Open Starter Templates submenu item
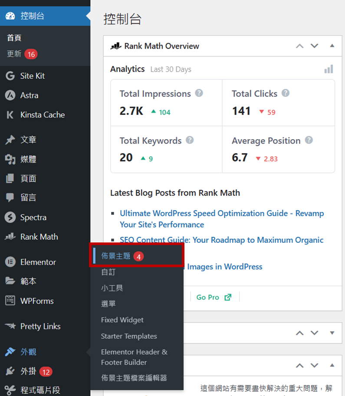The image size is (345, 396). (129, 336)
